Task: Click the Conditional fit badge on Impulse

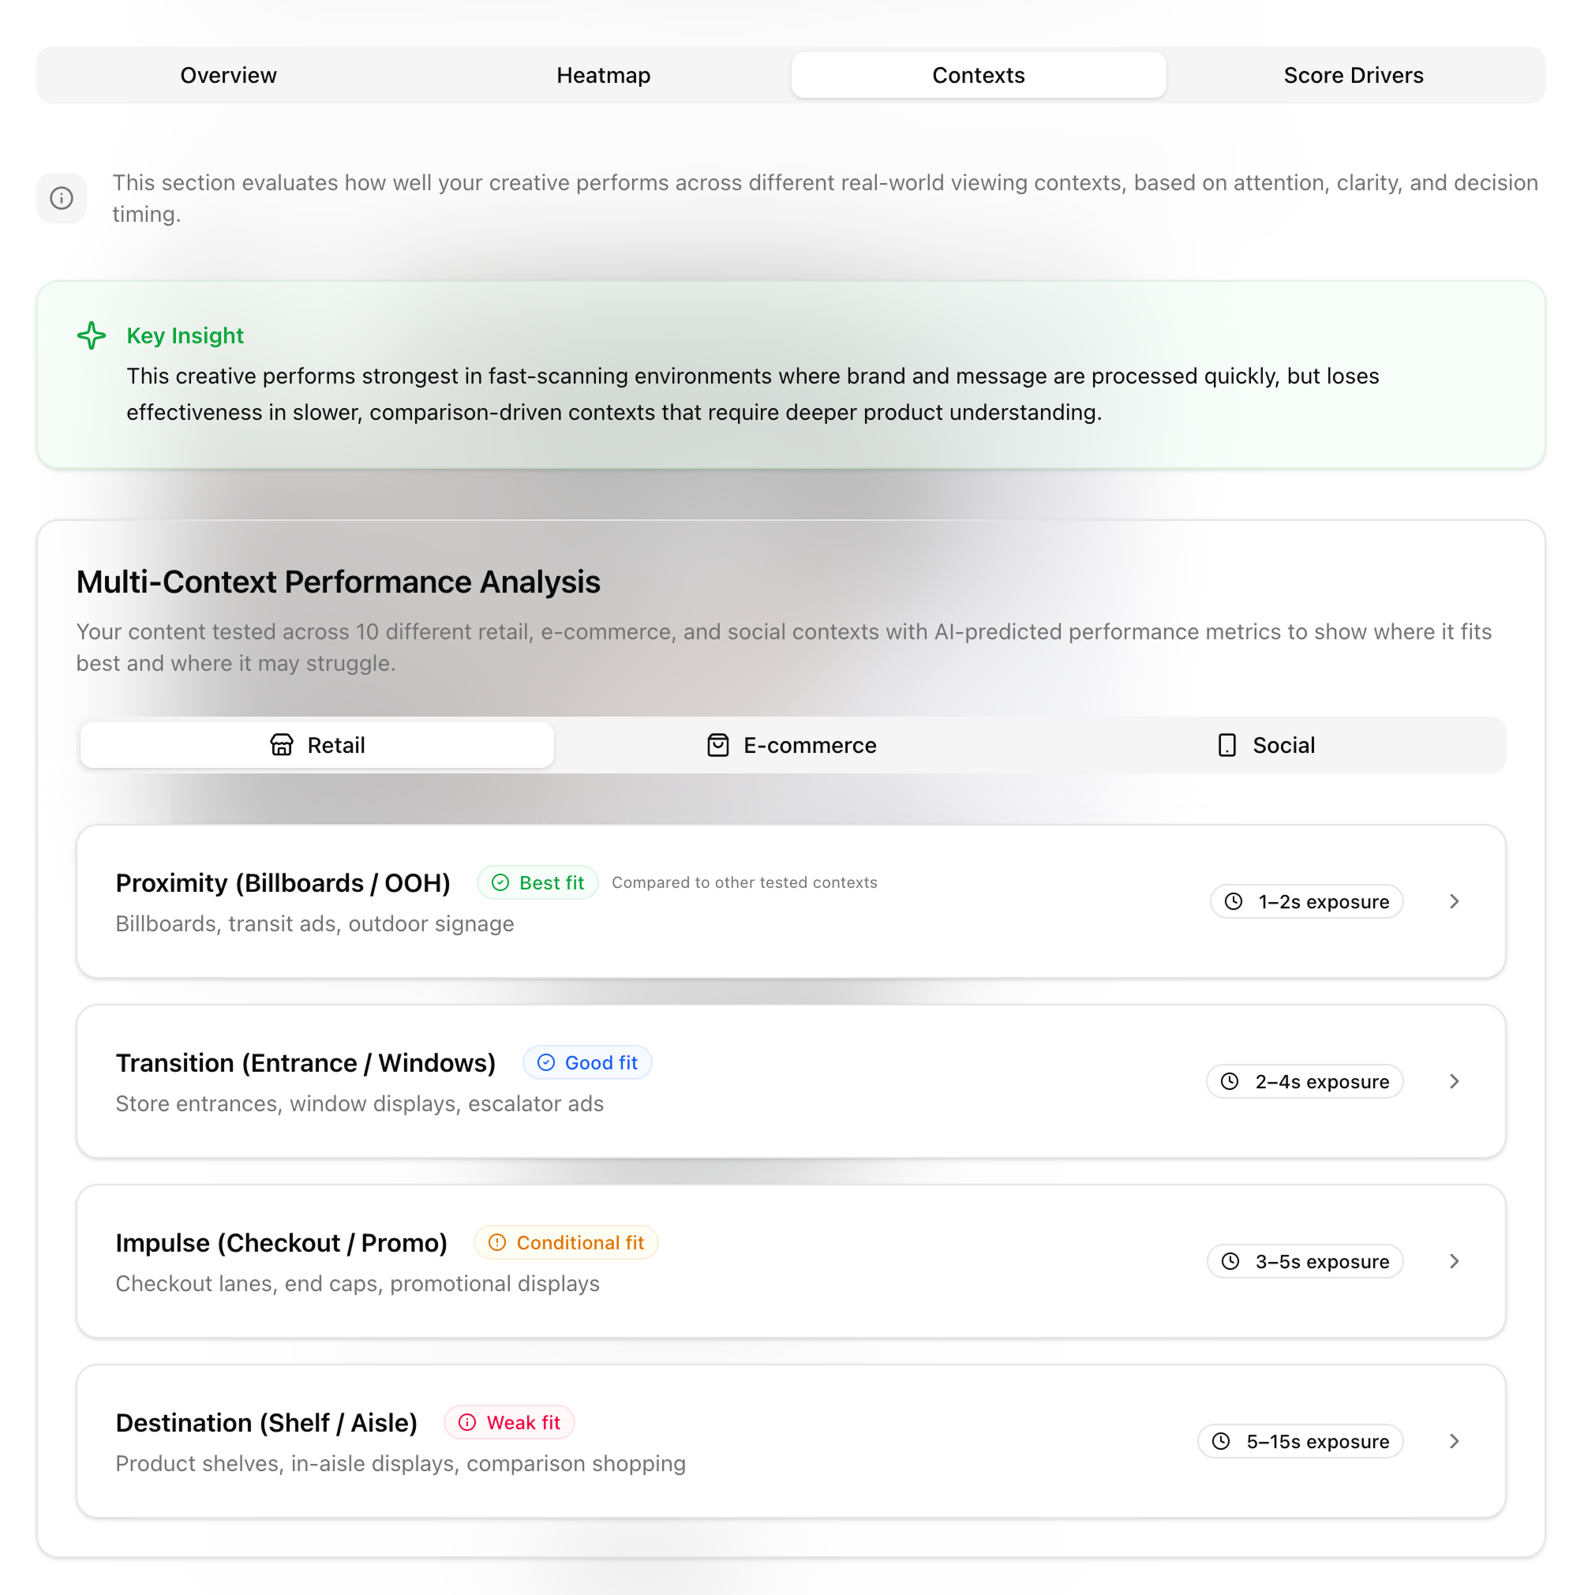Action: click(565, 1242)
